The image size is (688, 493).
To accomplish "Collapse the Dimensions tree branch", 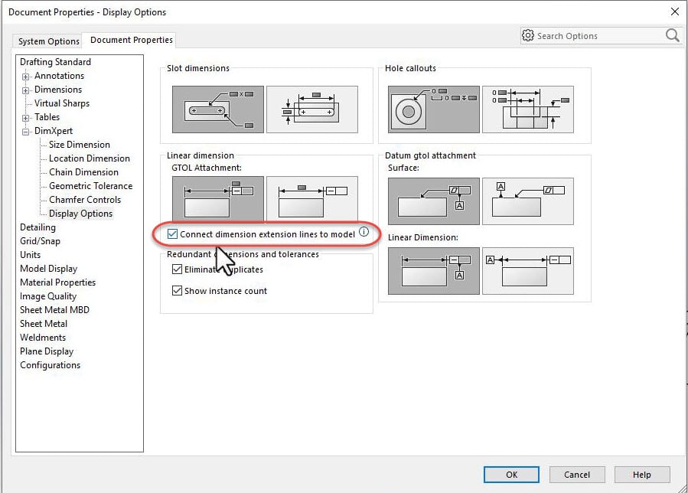I will [x=25, y=90].
